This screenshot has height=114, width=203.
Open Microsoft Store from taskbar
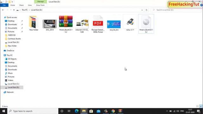[x=91, y=111]
